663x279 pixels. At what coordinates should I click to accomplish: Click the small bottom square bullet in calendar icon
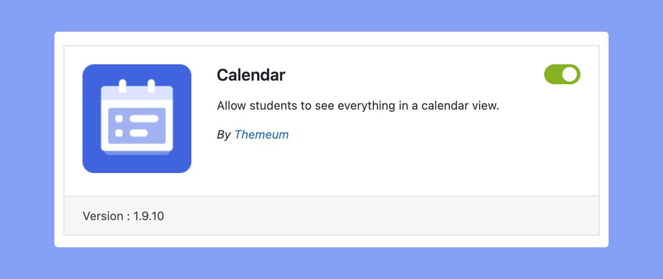click(119, 133)
